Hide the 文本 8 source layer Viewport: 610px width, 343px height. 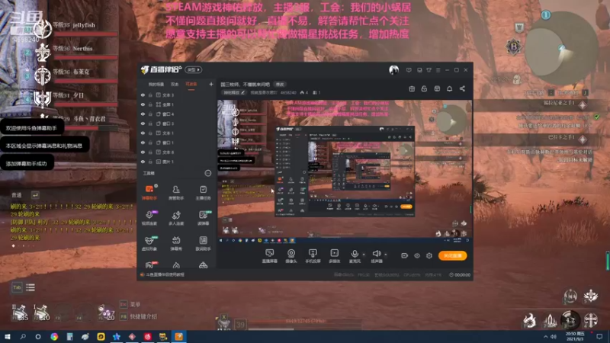[x=143, y=152]
